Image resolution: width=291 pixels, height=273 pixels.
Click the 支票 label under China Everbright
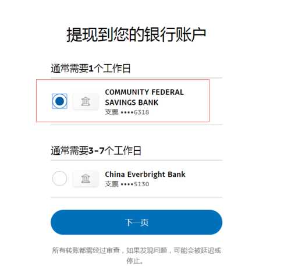coord(112,184)
